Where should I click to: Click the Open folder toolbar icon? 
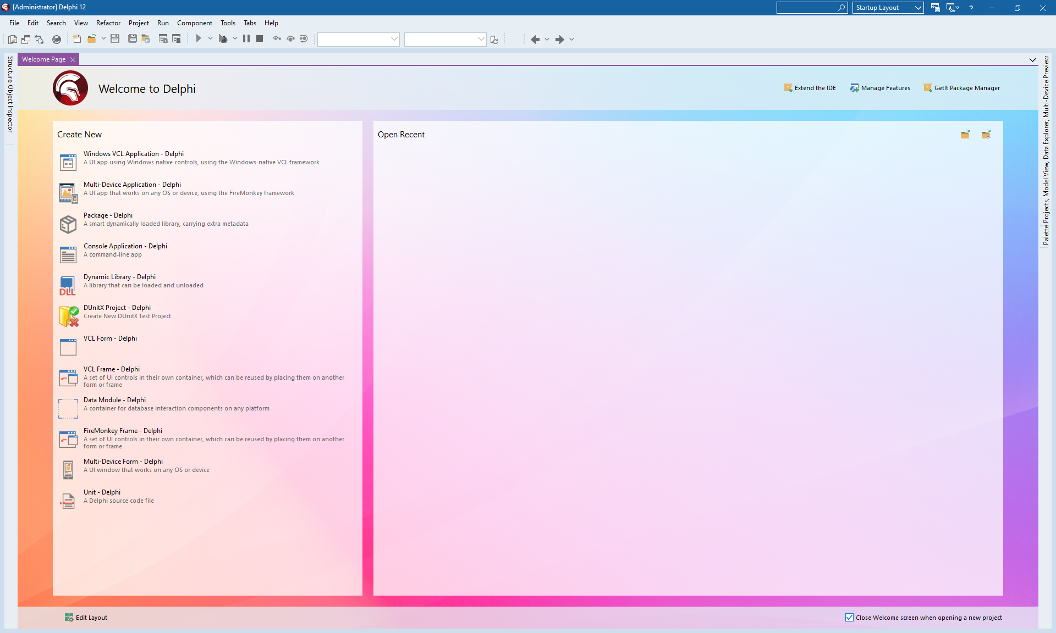point(92,39)
